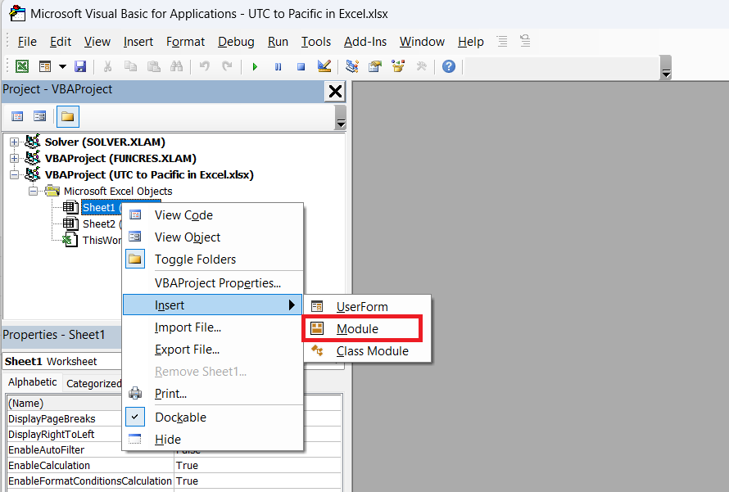Choose Export File... from context menu

pos(213,350)
